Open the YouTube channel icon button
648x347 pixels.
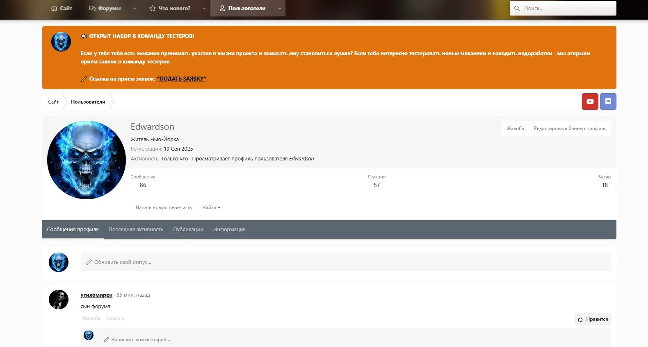[590, 101]
